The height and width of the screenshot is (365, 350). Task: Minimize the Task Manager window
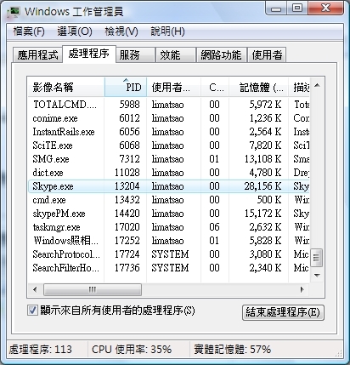(x=276, y=9)
